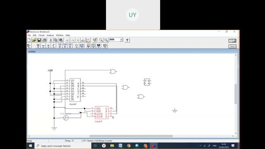Image resolution: width=265 pixels, height=149 pixels.
Task: Print the circuit
Action: click(44, 40)
